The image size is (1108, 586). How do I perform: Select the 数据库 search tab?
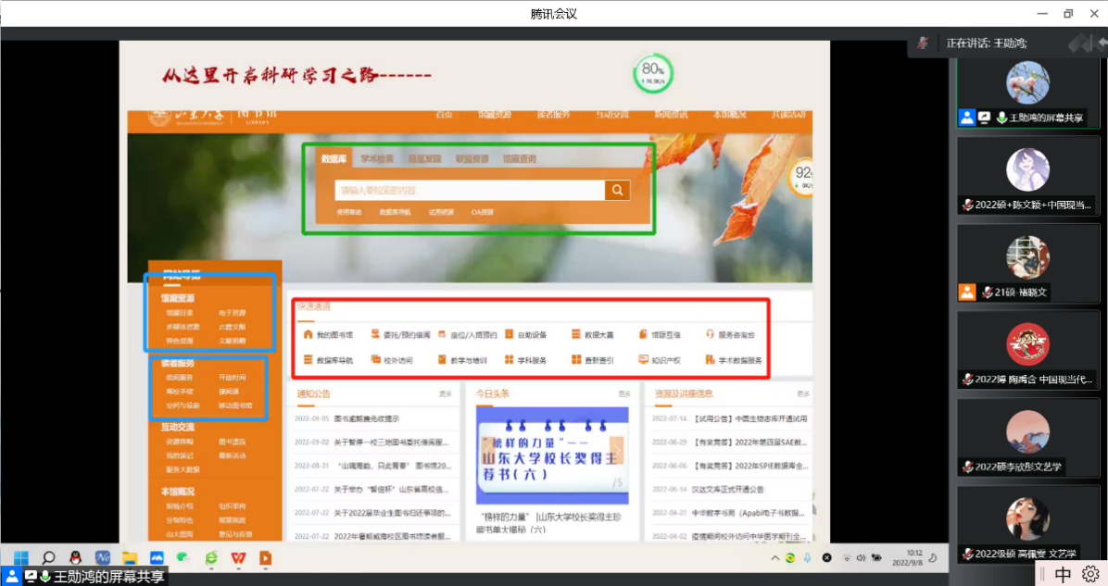(x=334, y=159)
